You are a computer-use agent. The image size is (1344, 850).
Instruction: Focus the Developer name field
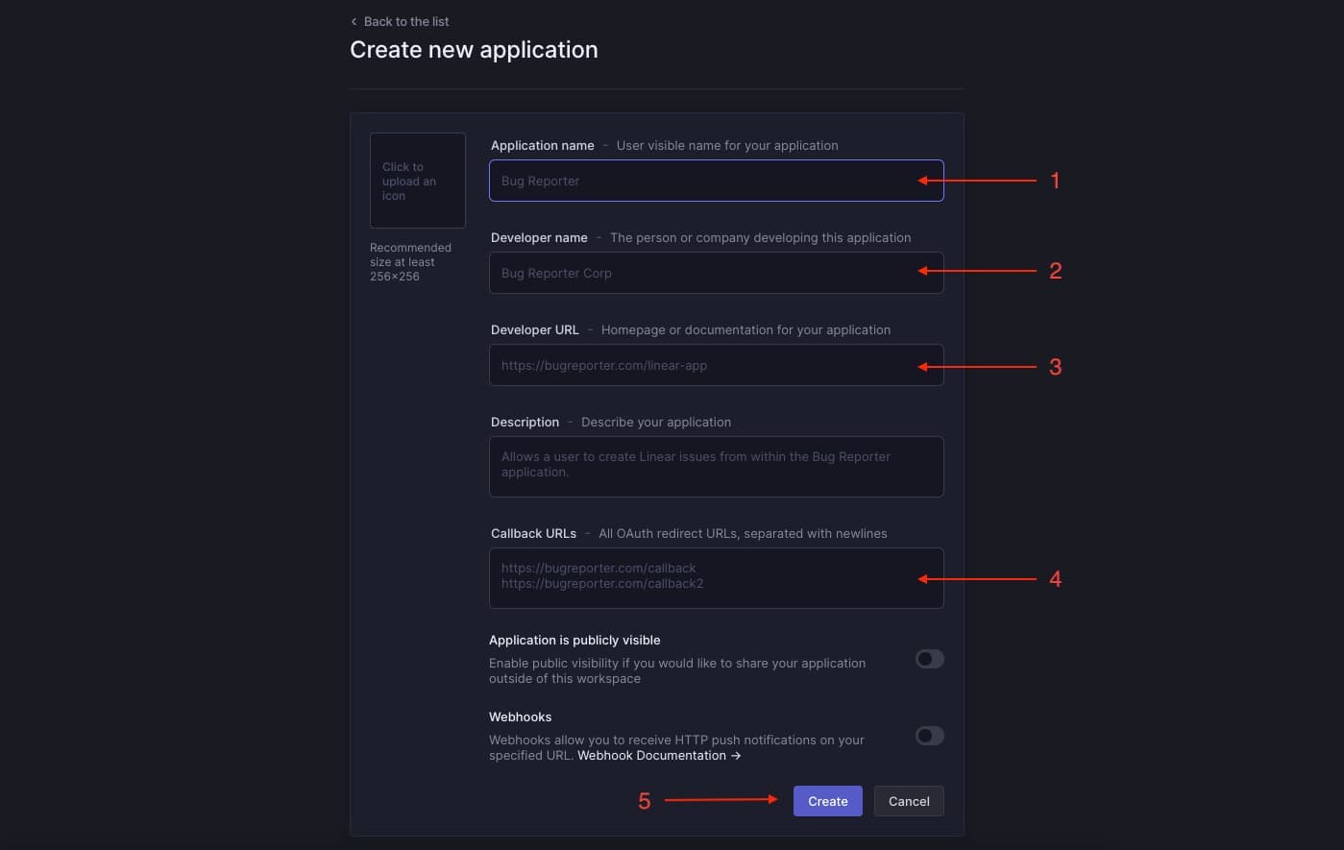pyautogui.click(x=716, y=273)
